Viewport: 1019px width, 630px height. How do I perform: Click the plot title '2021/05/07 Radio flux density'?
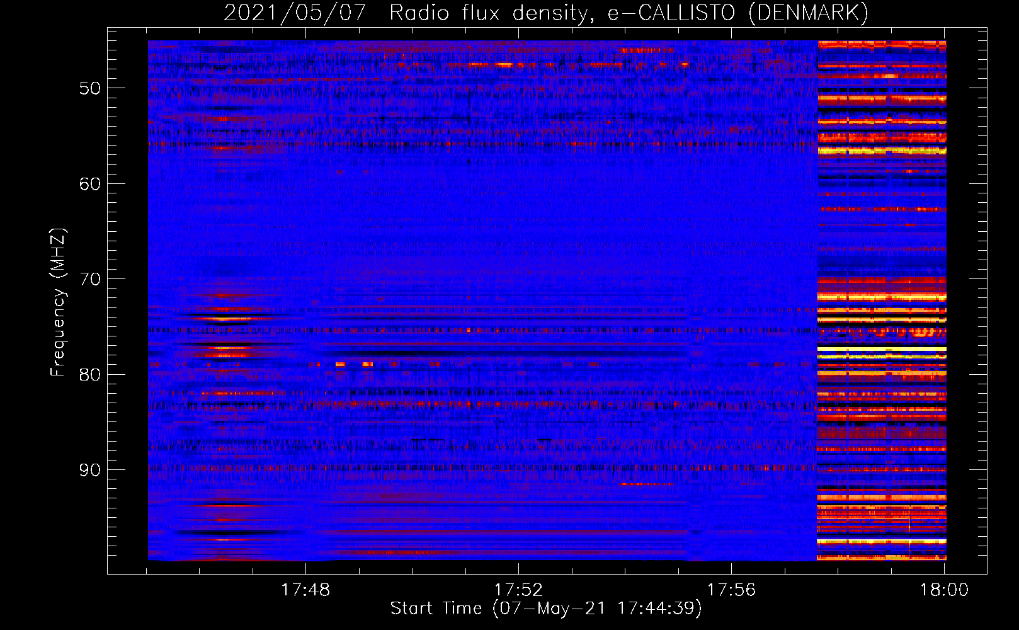point(546,13)
